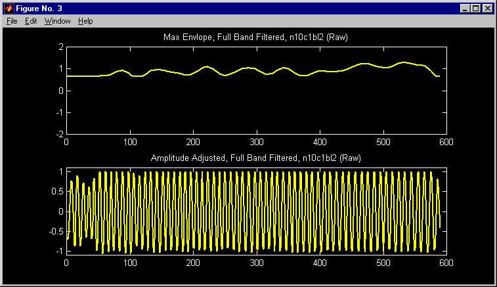
Task: Click the yellow oscillating waveform in lower plot
Action: [x=256, y=210]
